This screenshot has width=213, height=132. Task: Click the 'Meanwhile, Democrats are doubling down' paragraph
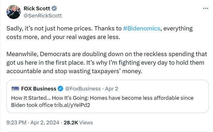click(107, 63)
